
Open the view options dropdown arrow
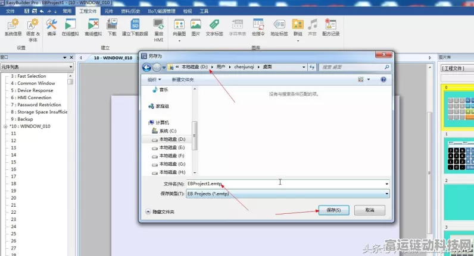[369, 80]
